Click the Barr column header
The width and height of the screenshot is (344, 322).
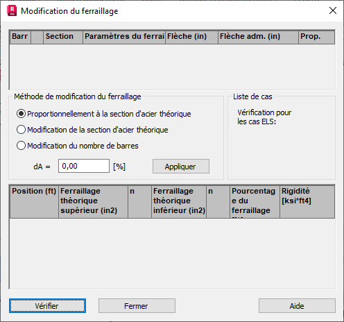[x=20, y=37]
